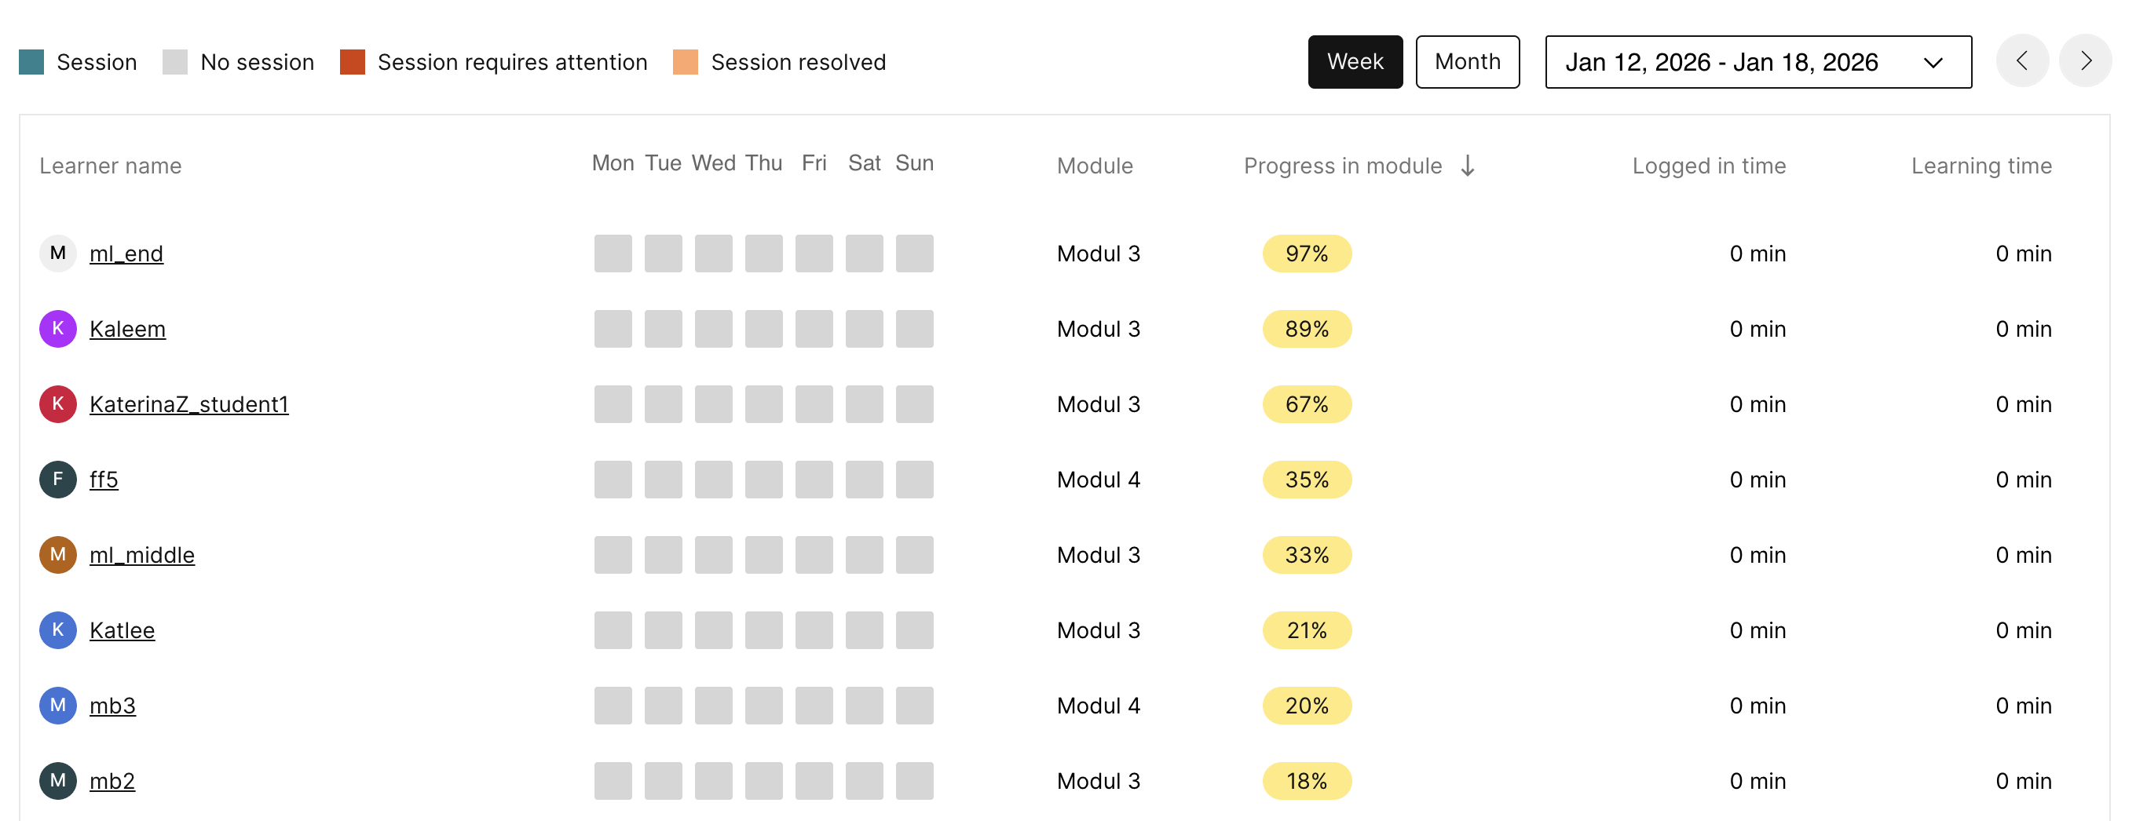Click ml_end's Monday session cell
This screenshot has height=821, width=2147.
[613, 253]
